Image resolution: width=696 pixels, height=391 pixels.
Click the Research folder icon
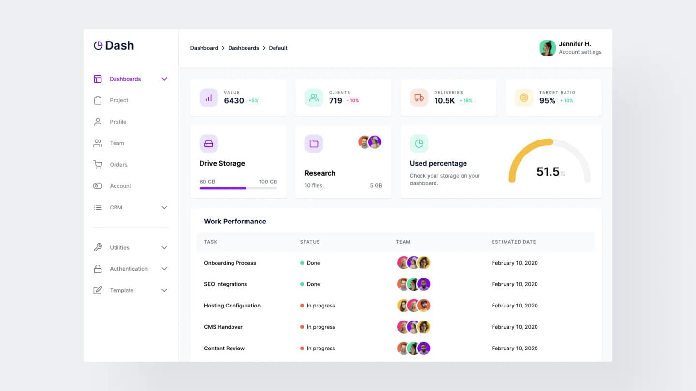pos(314,143)
